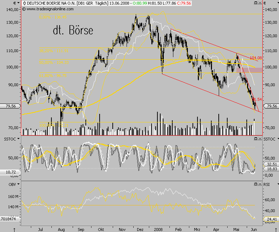Maximize the main price chart pane
This screenshot has width=279, height=232.
[x=256, y=3]
